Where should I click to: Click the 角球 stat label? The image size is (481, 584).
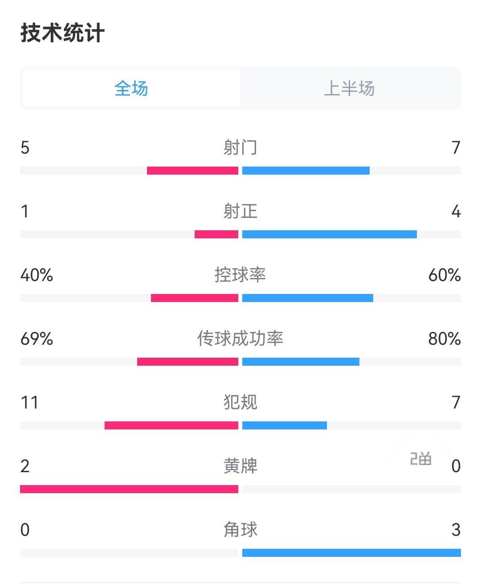[x=240, y=530]
